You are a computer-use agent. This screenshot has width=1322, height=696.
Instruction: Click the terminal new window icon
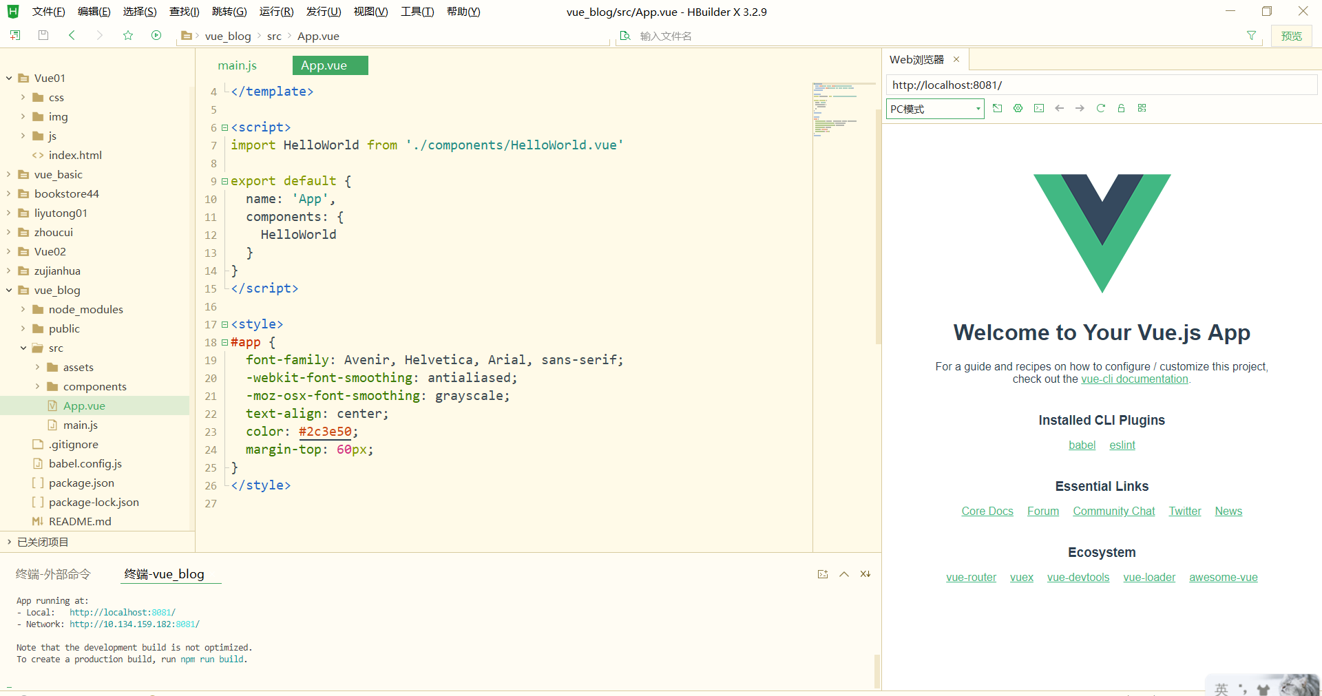[823, 574]
